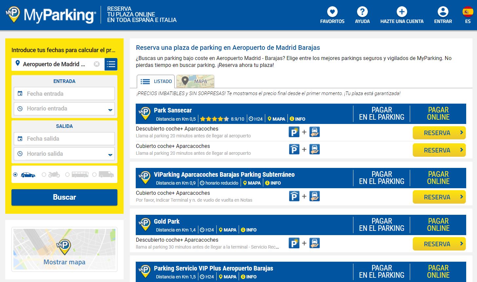Open Ayuda help icon
The height and width of the screenshot is (282, 477).
pyautogui.click(x=362, y=12)
